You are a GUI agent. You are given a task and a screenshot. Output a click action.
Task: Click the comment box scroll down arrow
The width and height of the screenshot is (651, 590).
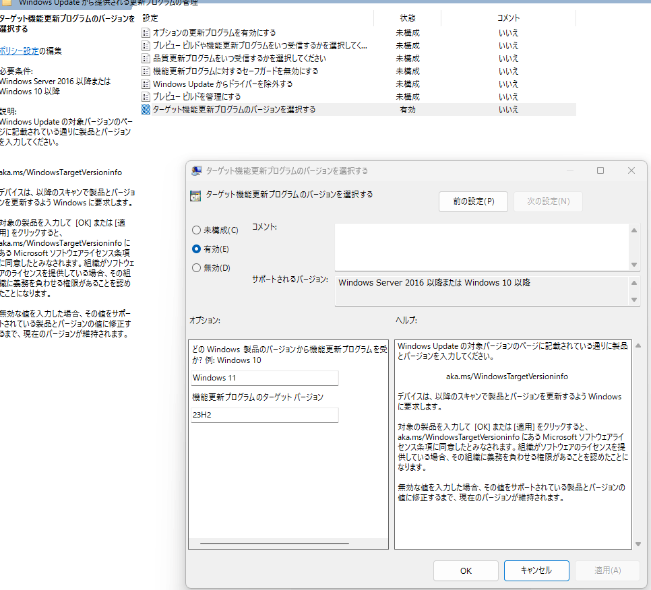coord(634,265)
